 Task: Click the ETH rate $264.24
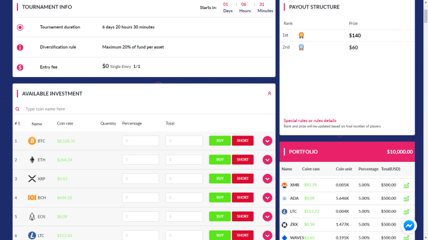pos(65,160)
